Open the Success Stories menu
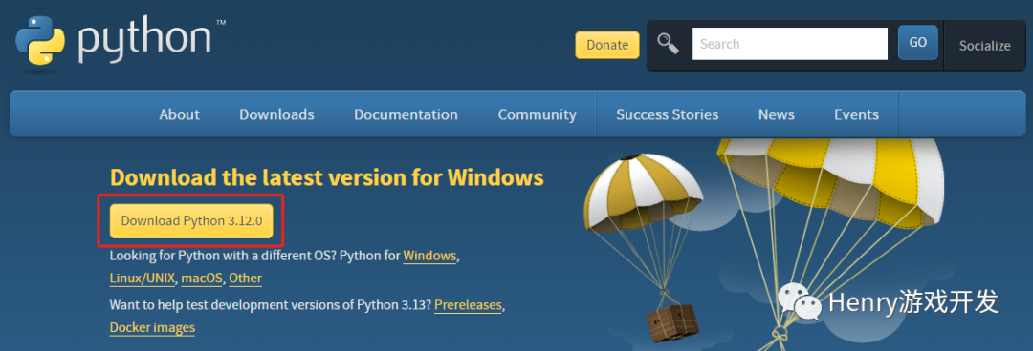The height and width of the screenshot is (351, 1033). pos(668,114)
